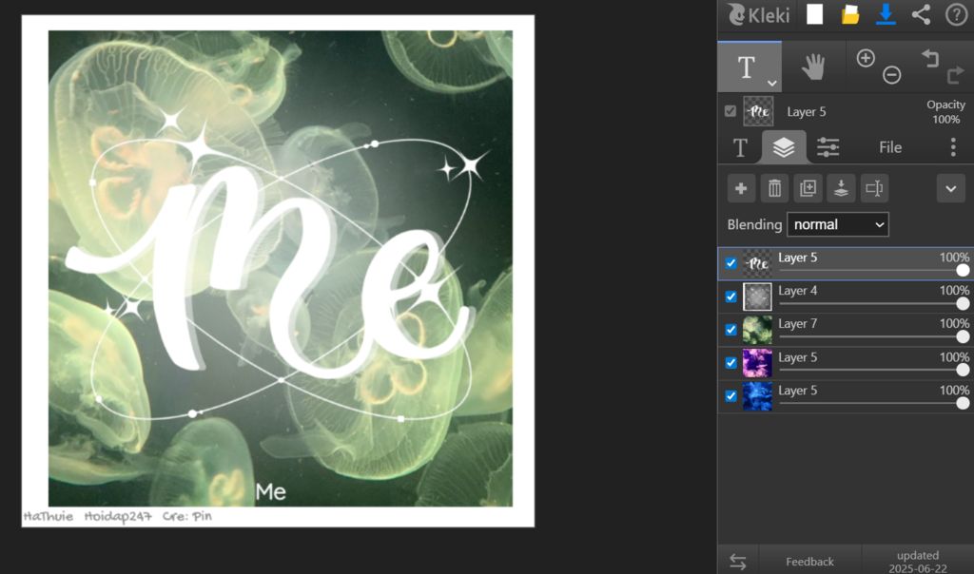Screen dimensions: 974x574
Task: Expand the layer options chevron
Action: click(951, 189)
